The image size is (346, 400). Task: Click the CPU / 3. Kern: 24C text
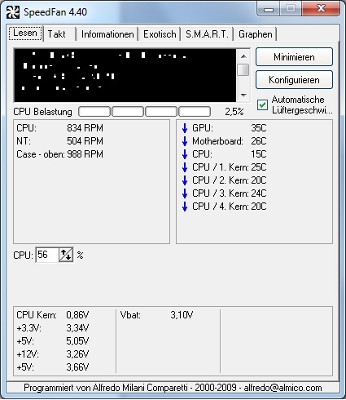pyautogui.click(x=230, y=193)
